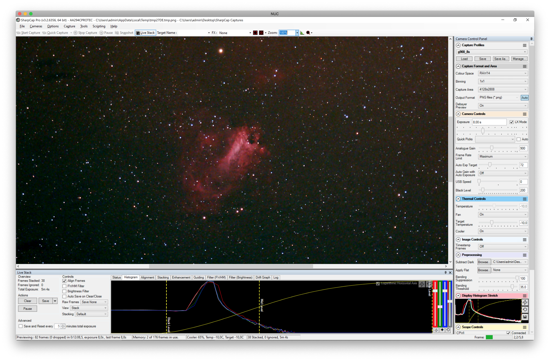This screenshot has height=361, width=550.
Task: Open the focus score magnifier tool
Action: coord(308,33)
